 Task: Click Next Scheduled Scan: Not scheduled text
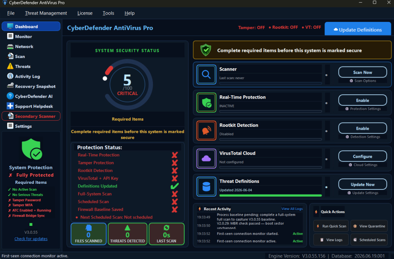[116, 217]
